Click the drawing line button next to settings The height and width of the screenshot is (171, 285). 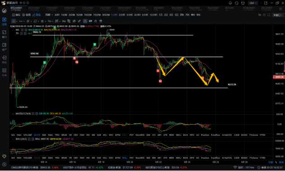pyautogui.click(x=36, y=15)
